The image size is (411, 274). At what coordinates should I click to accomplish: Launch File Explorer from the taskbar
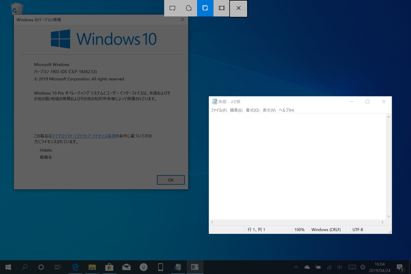point(92,267)
